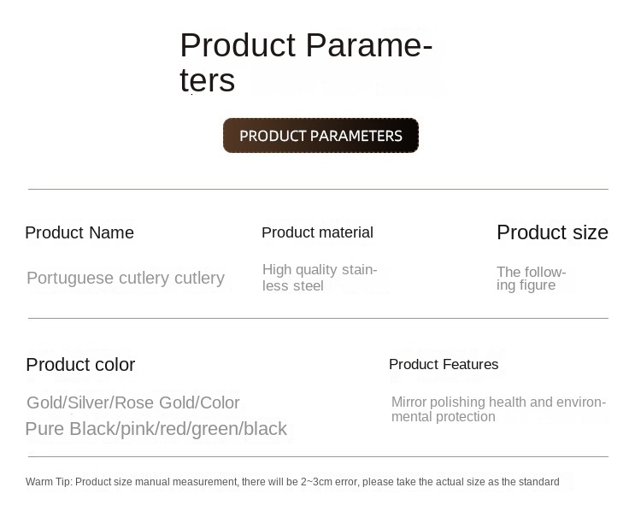Click the divider line above Product Name
641x511 pixels.
(x=318, y=189)
